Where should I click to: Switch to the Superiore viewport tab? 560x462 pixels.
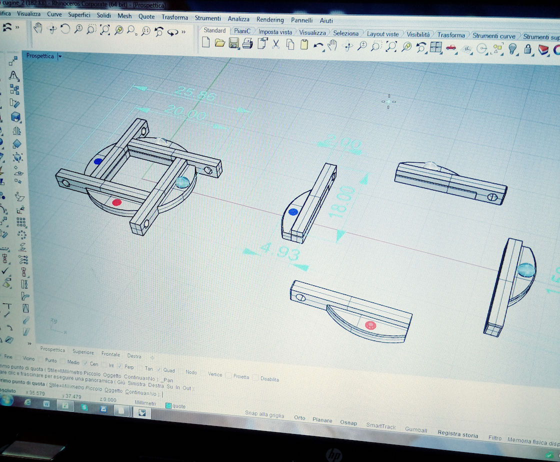[x=83, y=351]
